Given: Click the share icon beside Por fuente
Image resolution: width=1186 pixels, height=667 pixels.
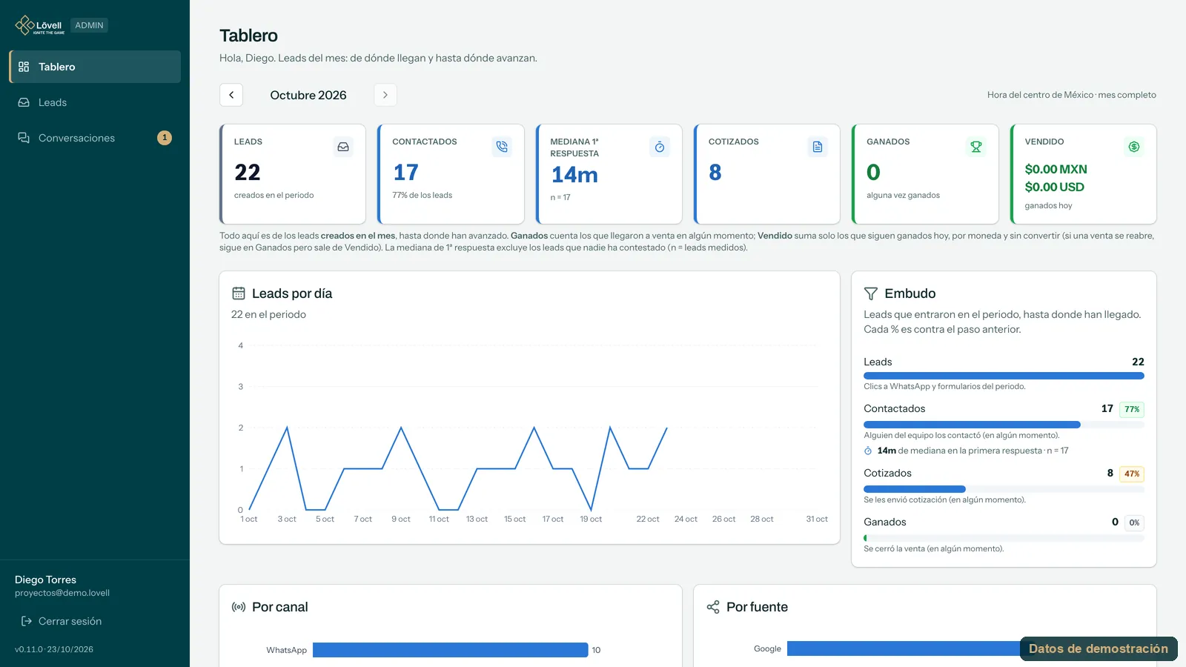Looking at the screenshot, I should 713,607.
